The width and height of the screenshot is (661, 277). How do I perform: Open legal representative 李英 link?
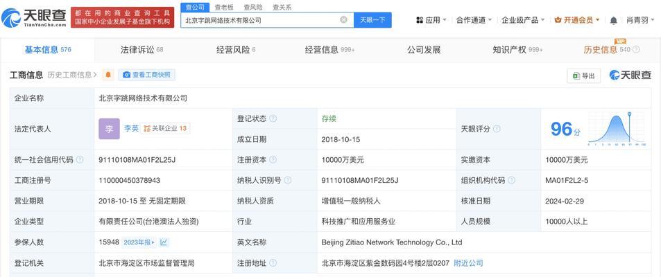(131, 129)
